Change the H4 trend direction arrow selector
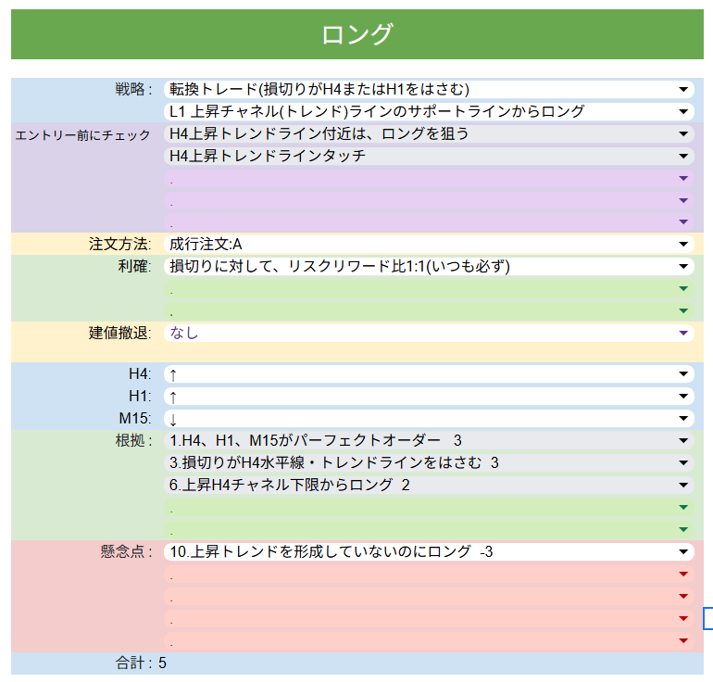The width and height of the screenshot is (713, 682). tap(426, 374)
